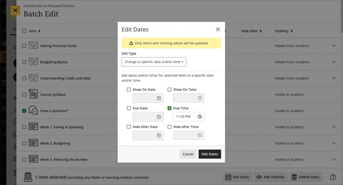Click warning triangle icon in yellow banner
This screenshot has height=185, width=343.
(131, 43)
